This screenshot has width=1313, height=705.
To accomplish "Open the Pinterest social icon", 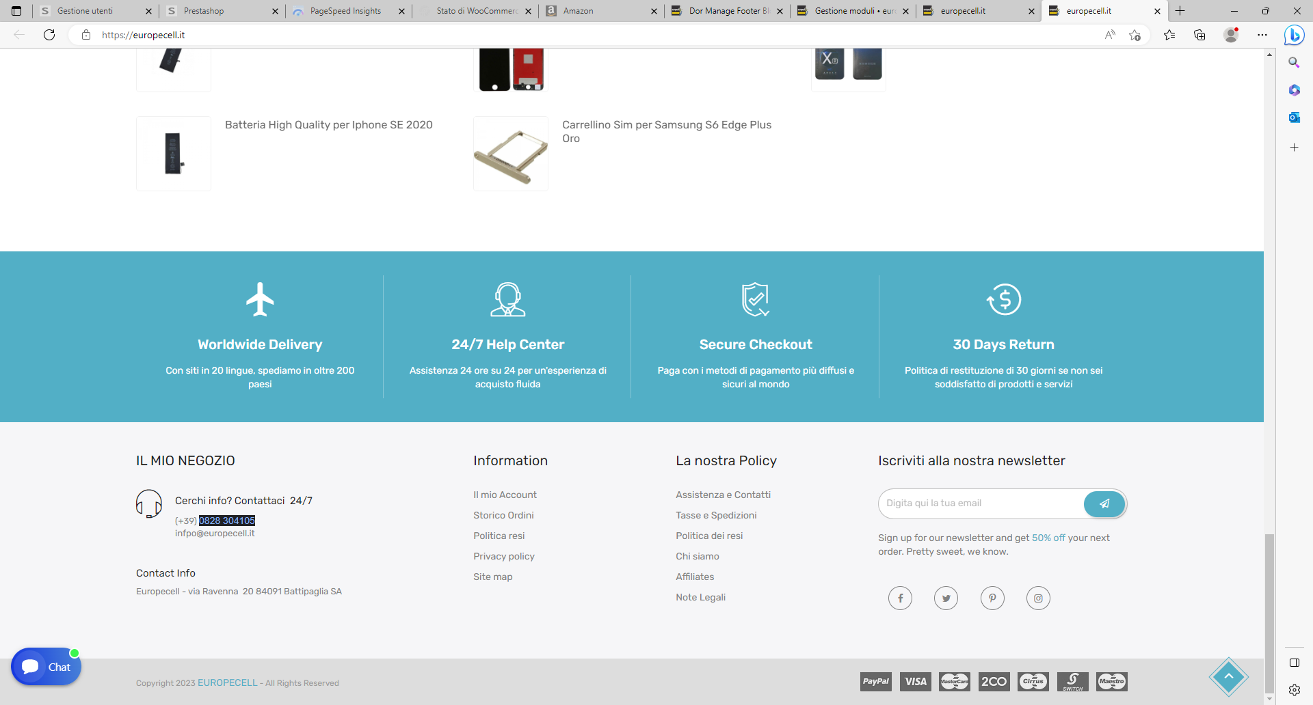I will click(x=992, y=598).
